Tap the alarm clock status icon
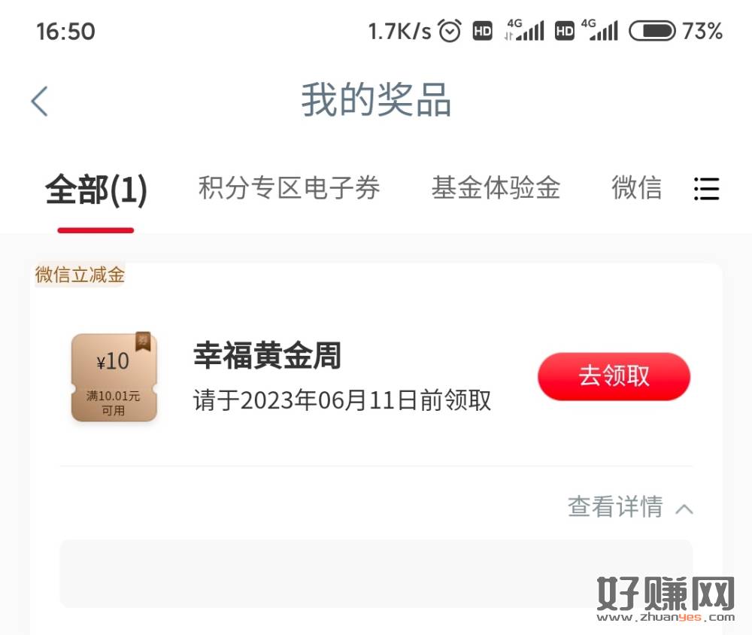The height and width of the screenshot is (635, 752). click(450, 31)
